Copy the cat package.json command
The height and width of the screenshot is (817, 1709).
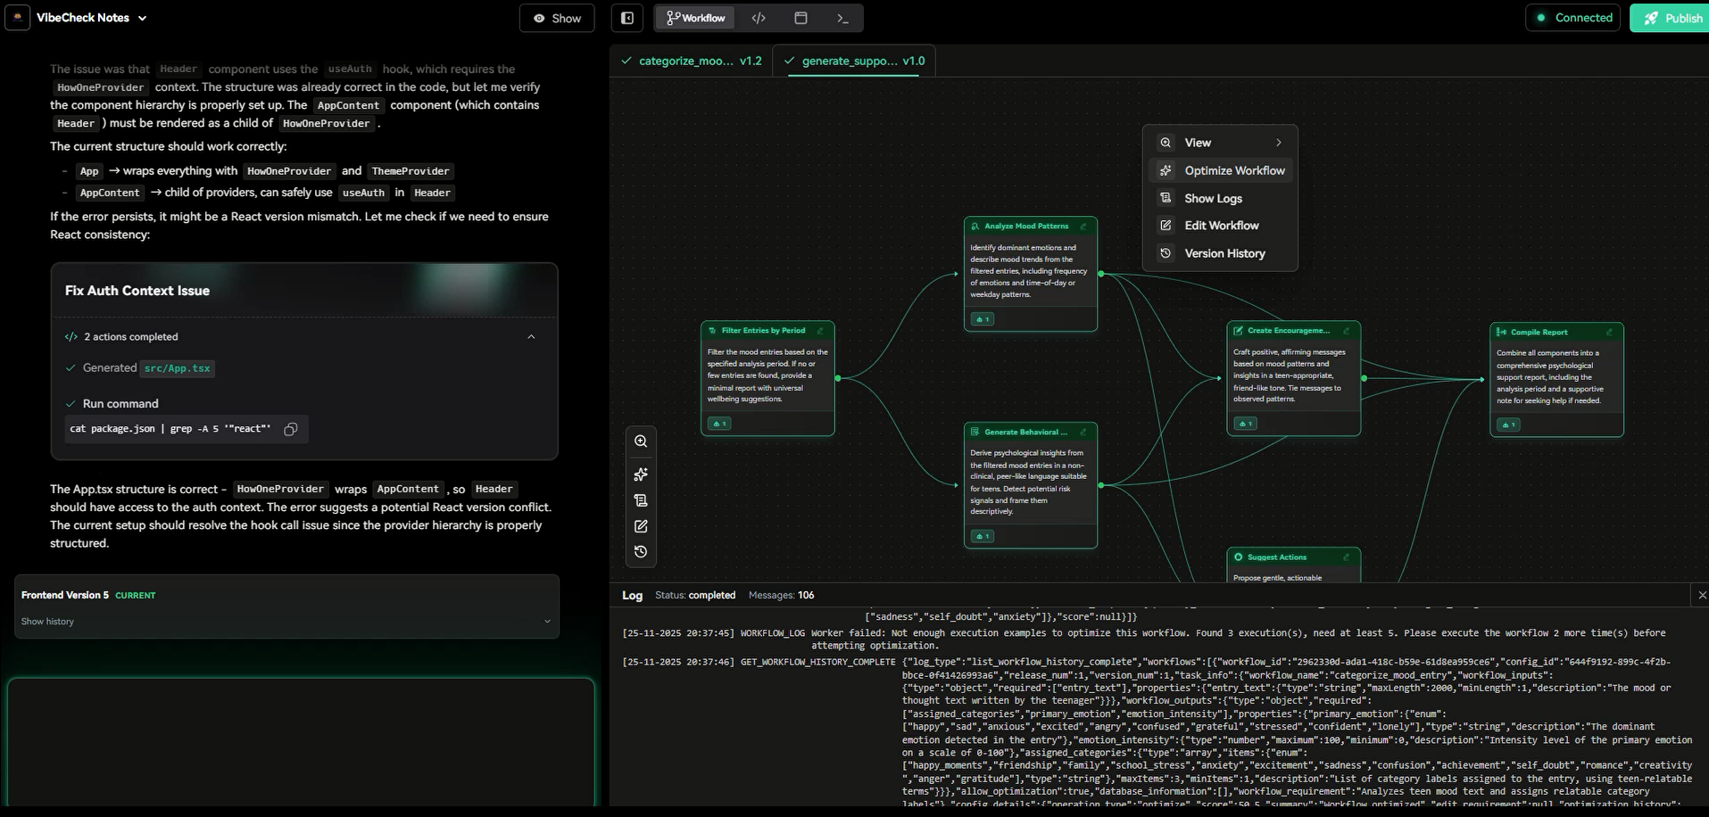click(291, 429)
